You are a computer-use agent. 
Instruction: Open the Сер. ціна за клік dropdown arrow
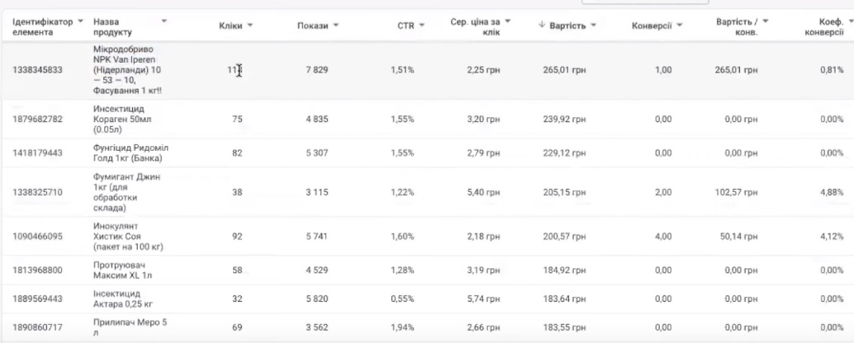[x=507, y=20]
